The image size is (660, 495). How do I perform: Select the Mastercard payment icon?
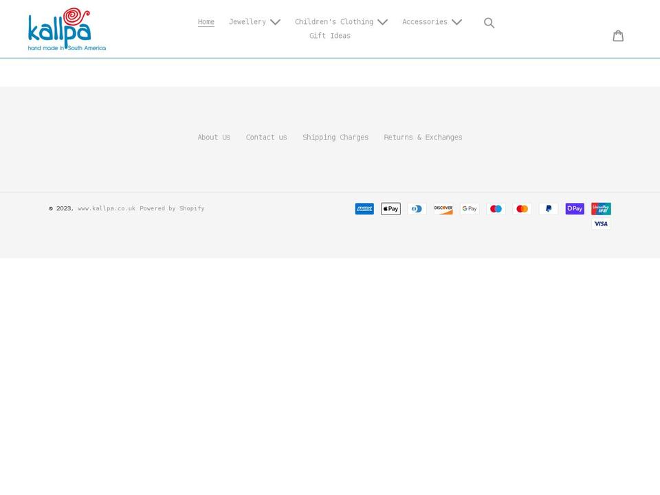522,208
